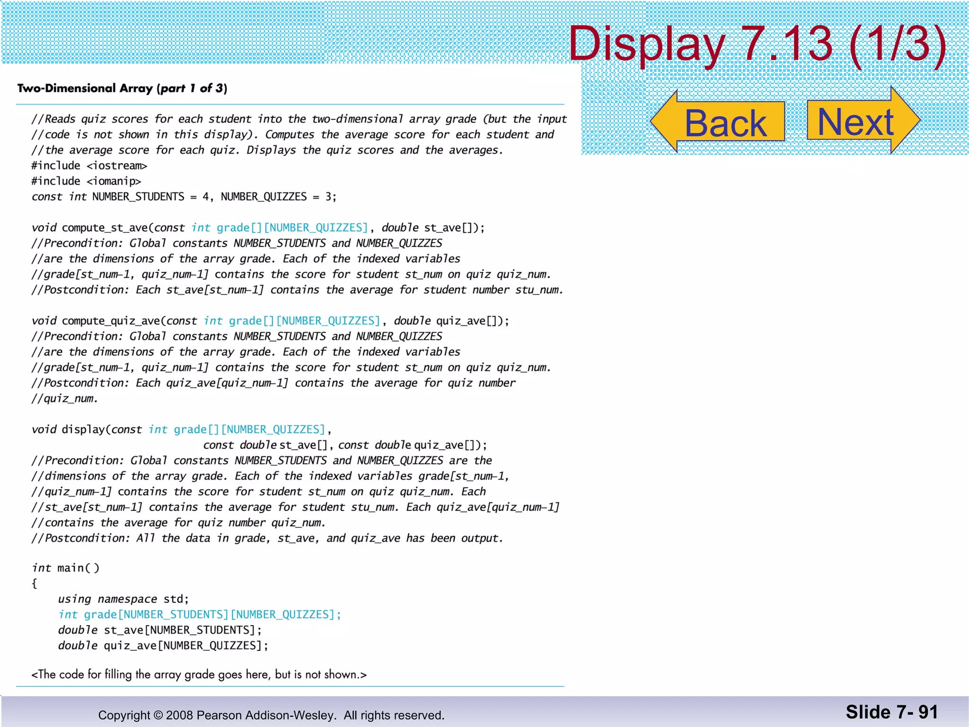Select the 'Display 7.13 (1/3)' slide title
The height and width of the screenshot is (727, 969).
tap(757, 44)
